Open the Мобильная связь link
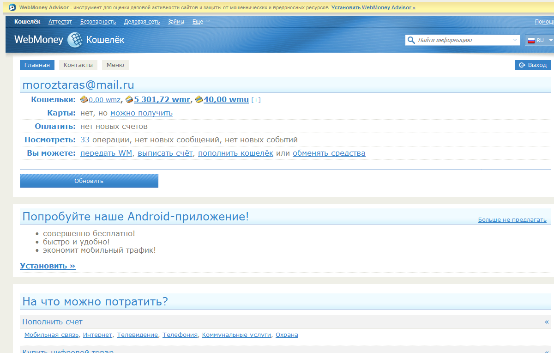Screen dimensions: 554x353 pos(52,335)
